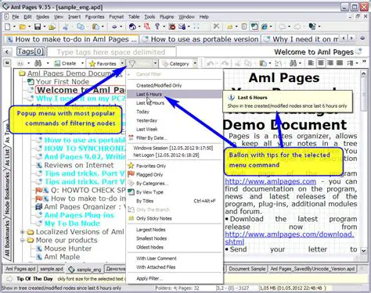Toggle justify alignment formatting
371x293 pixels.
click(340, 63)
